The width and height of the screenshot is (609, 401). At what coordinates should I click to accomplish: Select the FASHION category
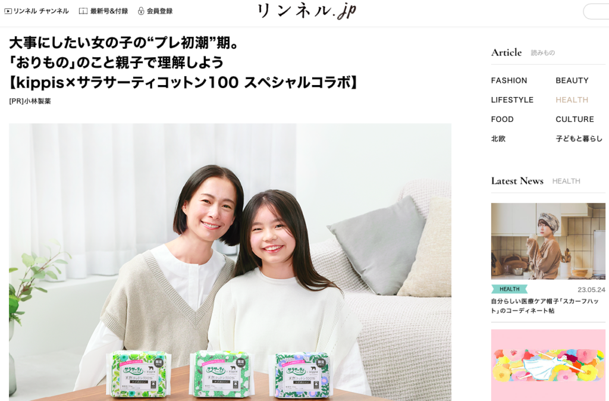coord(509,80)
